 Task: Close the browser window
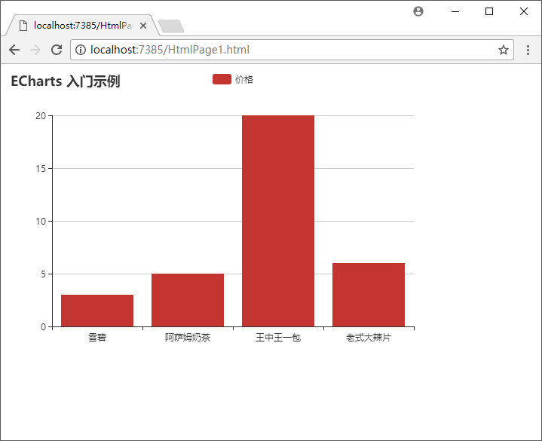[524, 11]
